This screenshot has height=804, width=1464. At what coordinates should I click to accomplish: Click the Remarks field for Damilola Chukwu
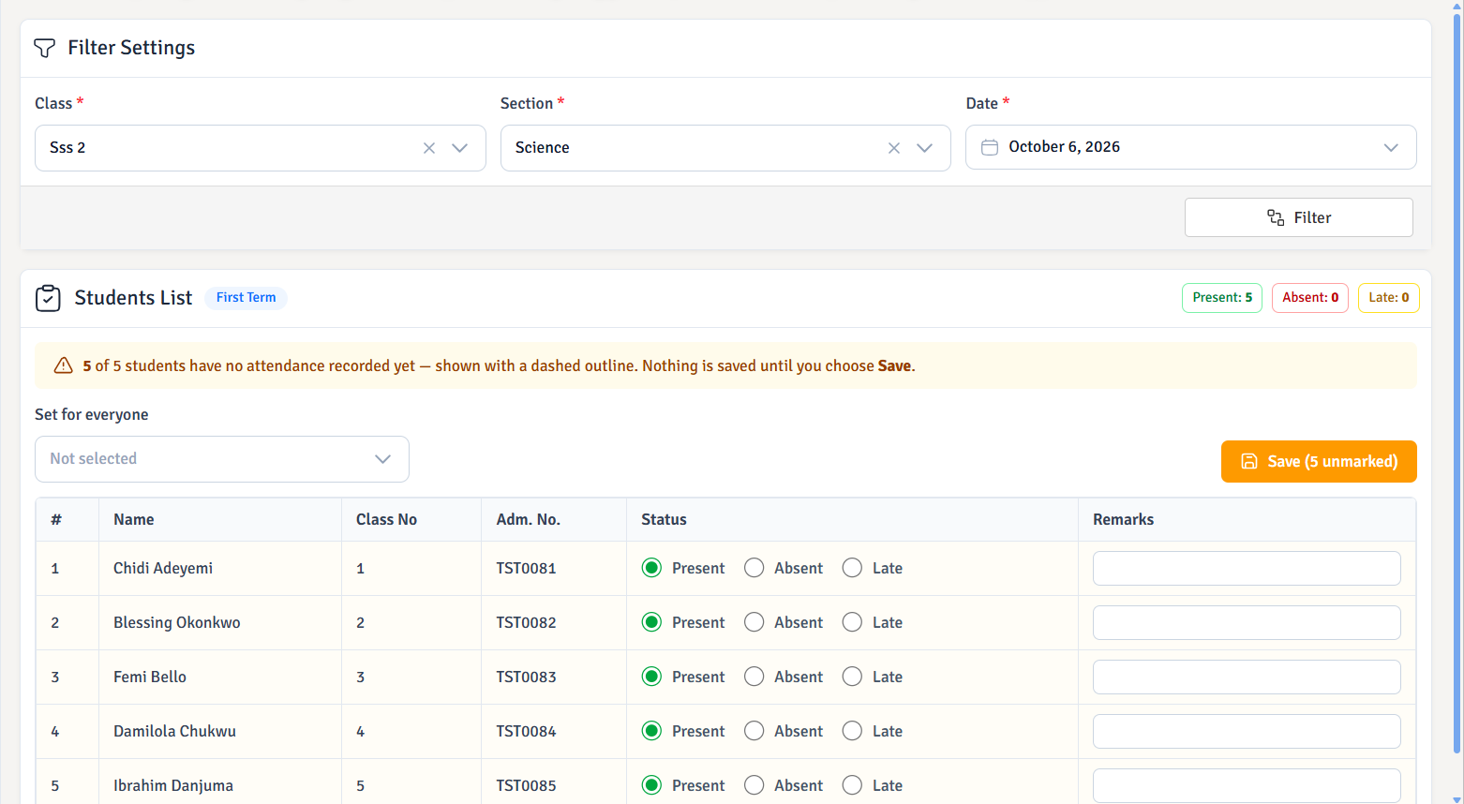tap(1247, 732)
